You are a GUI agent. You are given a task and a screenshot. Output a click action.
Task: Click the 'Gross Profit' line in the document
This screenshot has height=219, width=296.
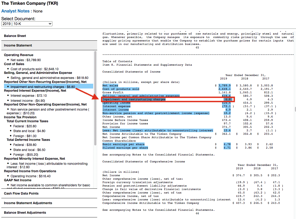[x=113, y=92]
